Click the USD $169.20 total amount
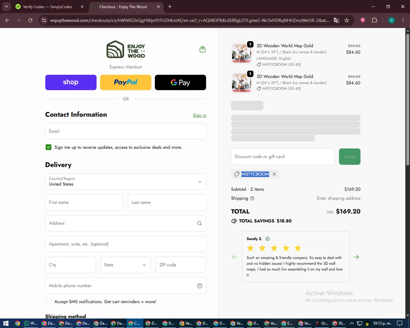The width and height of the screenshot is (410, 328). coord(343,212)
